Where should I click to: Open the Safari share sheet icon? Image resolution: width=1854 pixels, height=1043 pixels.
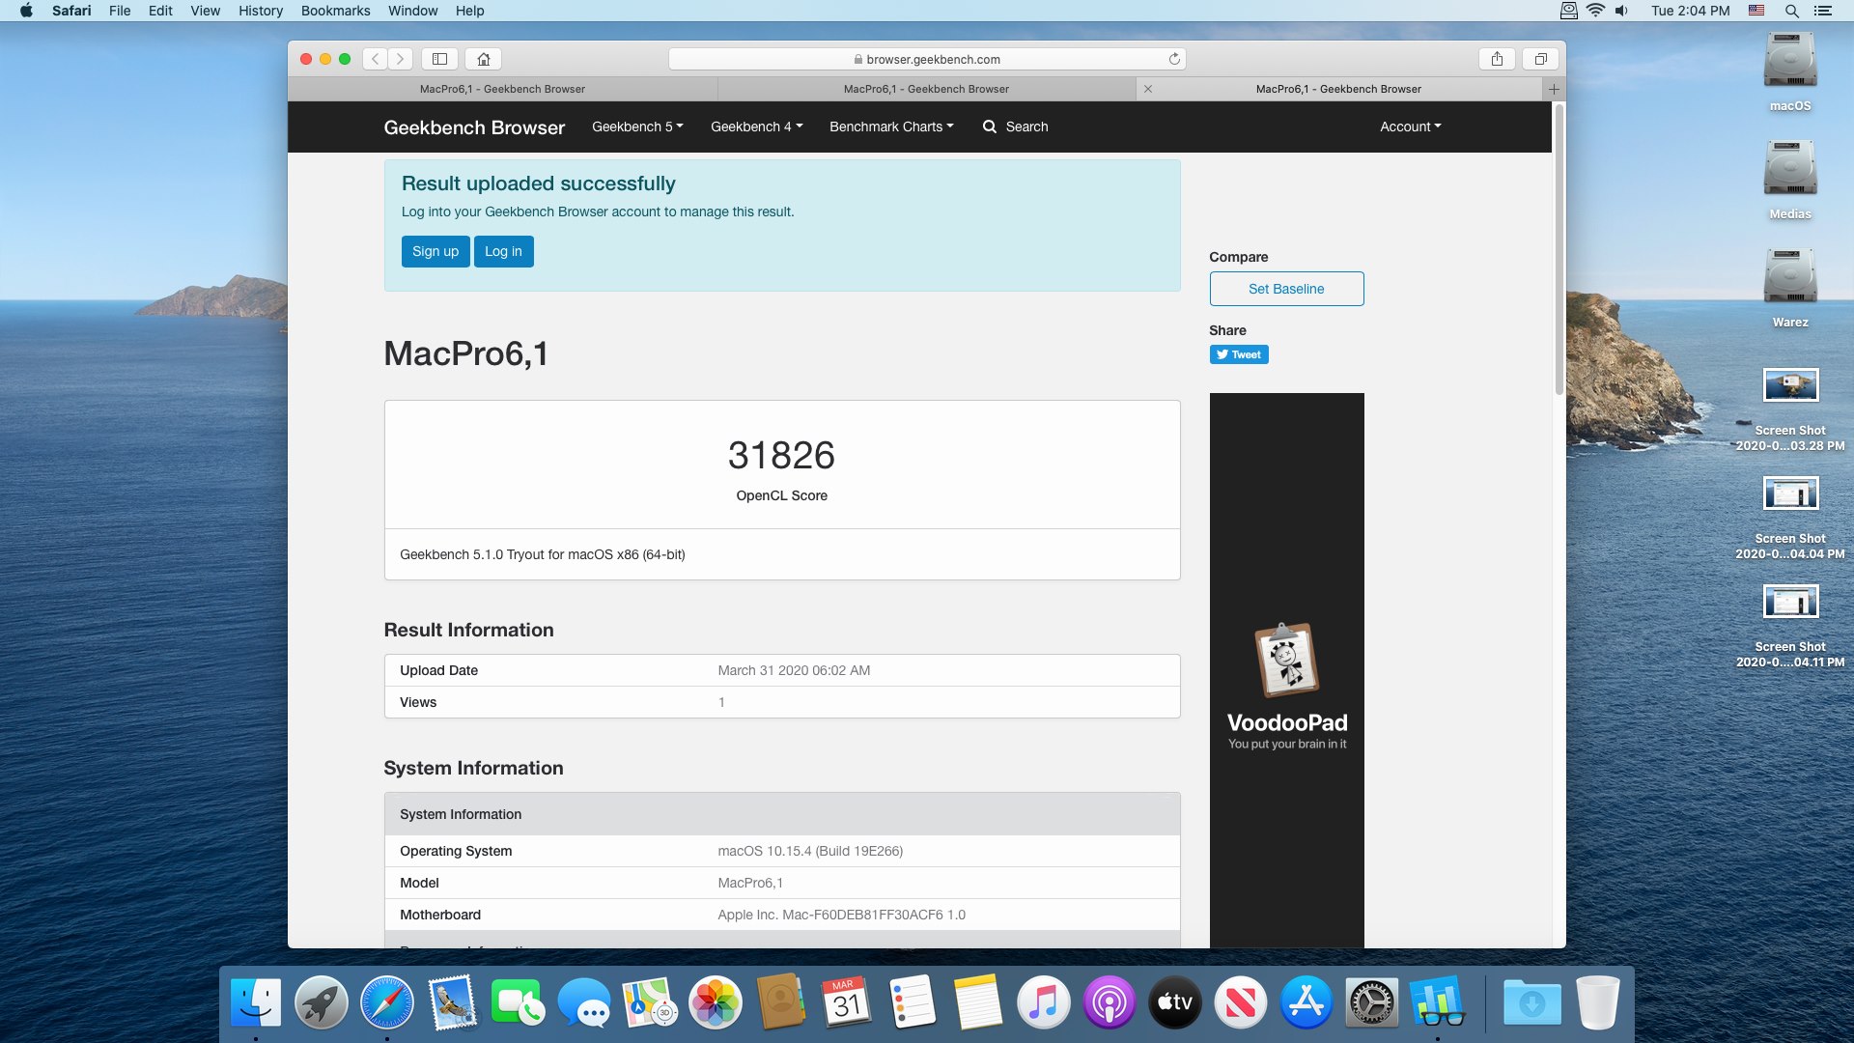1497,59
